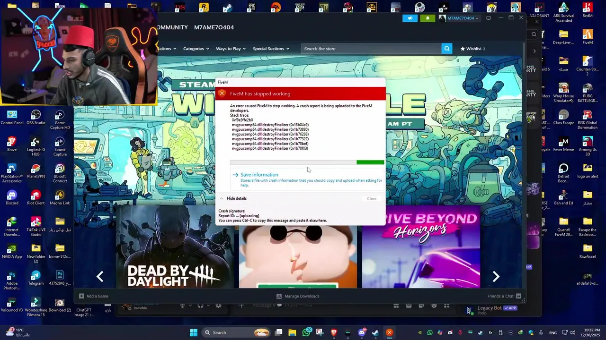Viewport: 606px width, 340px height.
Task: Open Steam from the taskbar
Action: point(375,332)
